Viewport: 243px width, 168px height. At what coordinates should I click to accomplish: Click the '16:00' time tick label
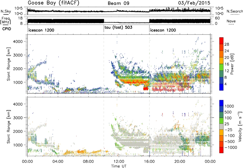click(x=149, y=162)
